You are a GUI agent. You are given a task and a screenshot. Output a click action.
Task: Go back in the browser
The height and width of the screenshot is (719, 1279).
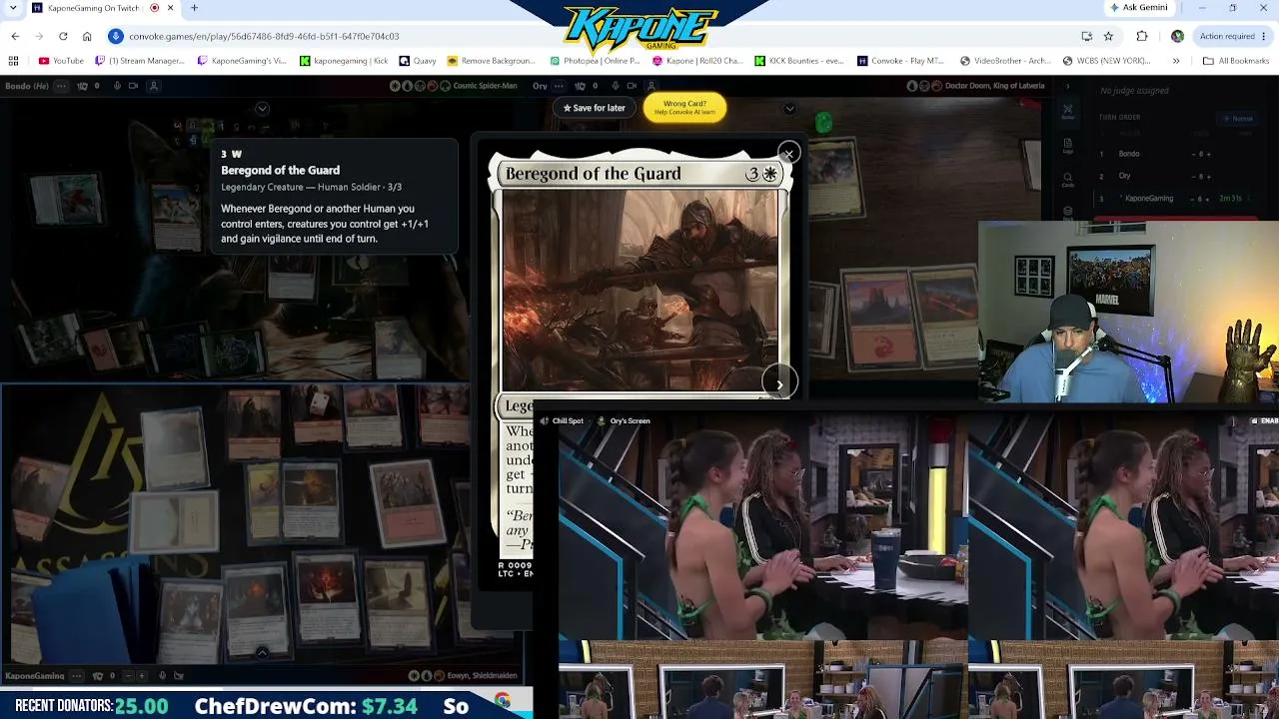coord(15,36)
